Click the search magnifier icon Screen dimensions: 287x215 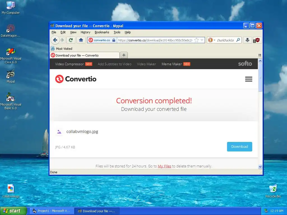click(x=238, y=40)
